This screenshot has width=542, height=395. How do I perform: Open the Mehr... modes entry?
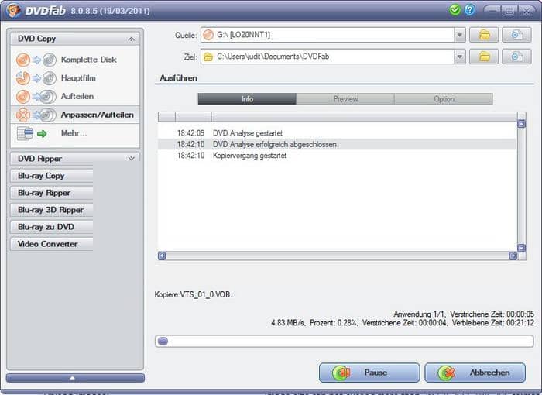coord(75,133)
